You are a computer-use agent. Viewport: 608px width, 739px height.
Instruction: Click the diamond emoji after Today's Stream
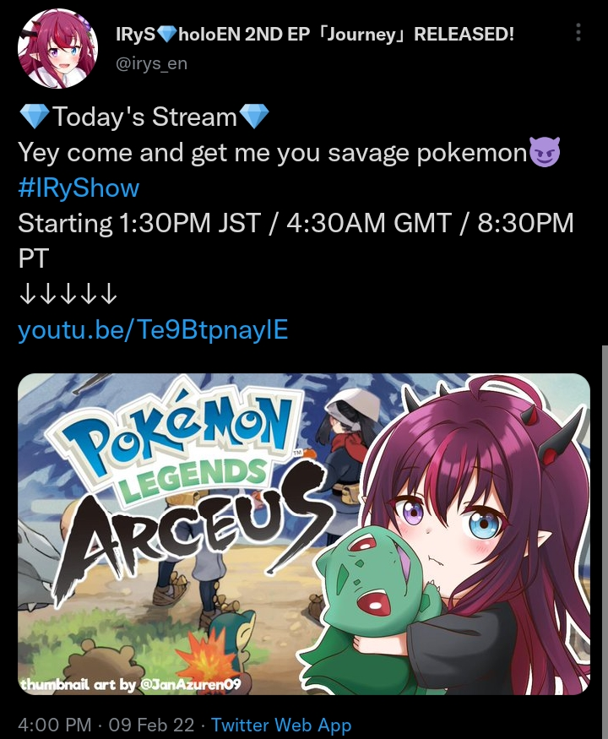click(254, 117)
